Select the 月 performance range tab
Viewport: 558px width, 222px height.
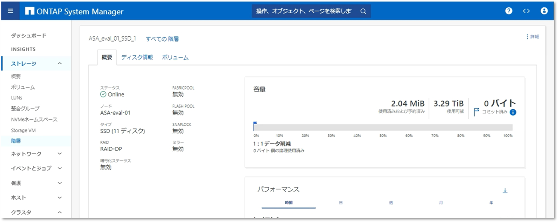(x=441, y=203)
